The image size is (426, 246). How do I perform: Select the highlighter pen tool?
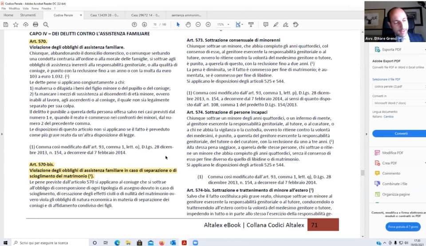click(x=276, y=24)
